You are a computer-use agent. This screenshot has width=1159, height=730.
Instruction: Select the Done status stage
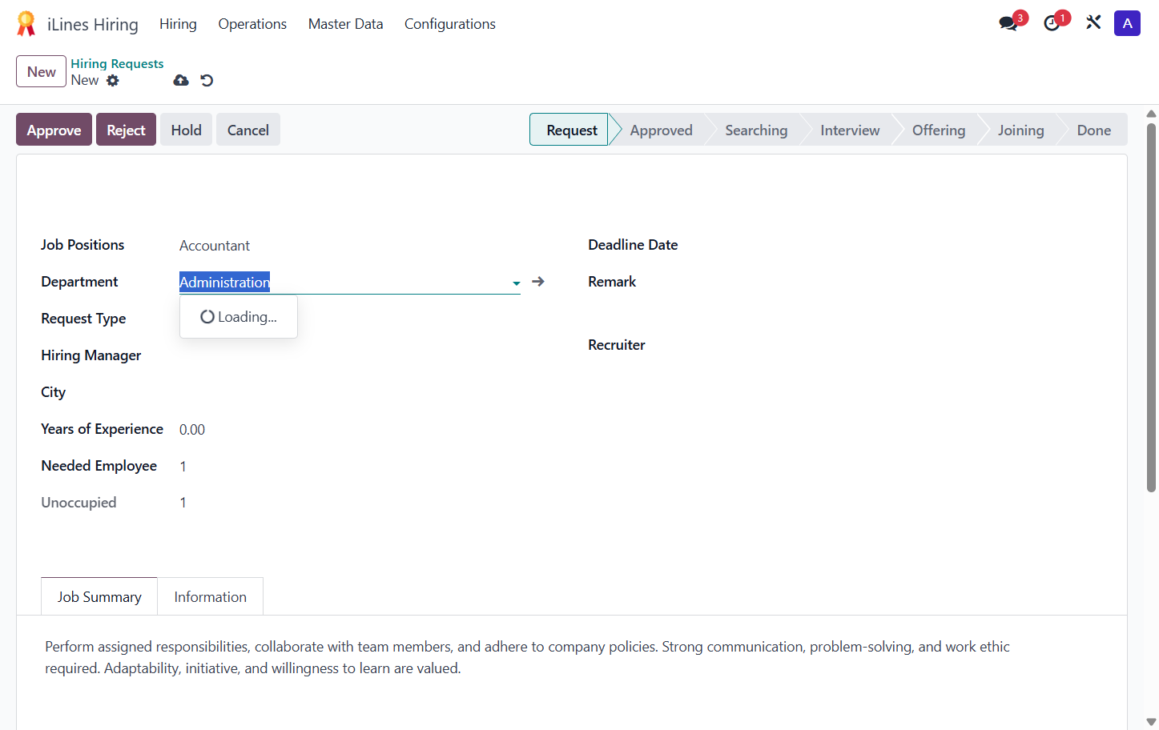(x=1093, y=130)
